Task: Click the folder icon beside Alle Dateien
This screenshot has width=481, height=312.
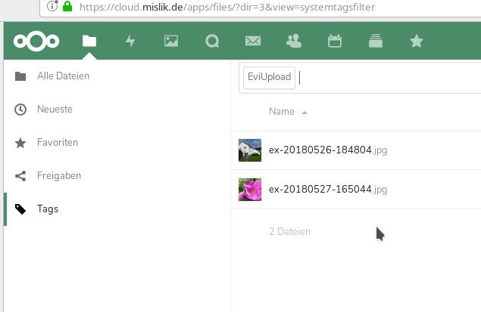Action: (20, 76)
